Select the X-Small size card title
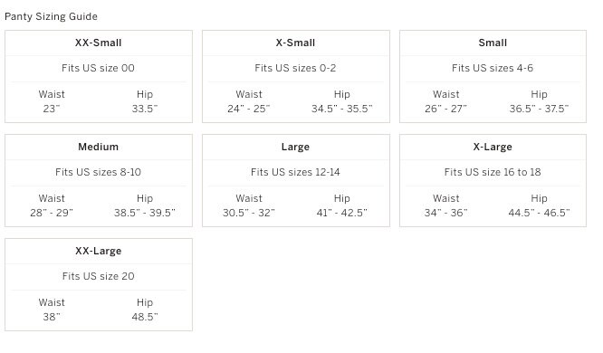The width and height of the screenshot is (603, 353). tap(295, 43)
